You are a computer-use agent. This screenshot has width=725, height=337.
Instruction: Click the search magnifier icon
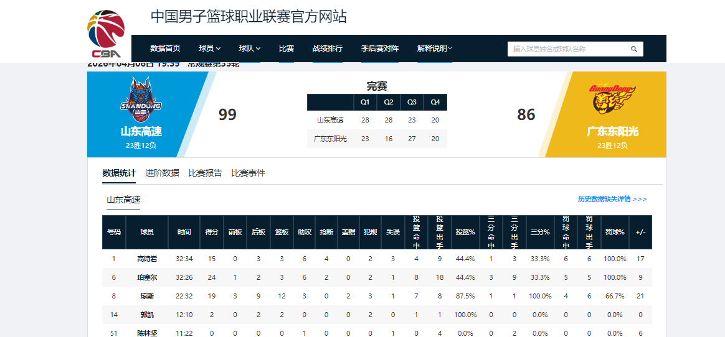tap(634, 49)
